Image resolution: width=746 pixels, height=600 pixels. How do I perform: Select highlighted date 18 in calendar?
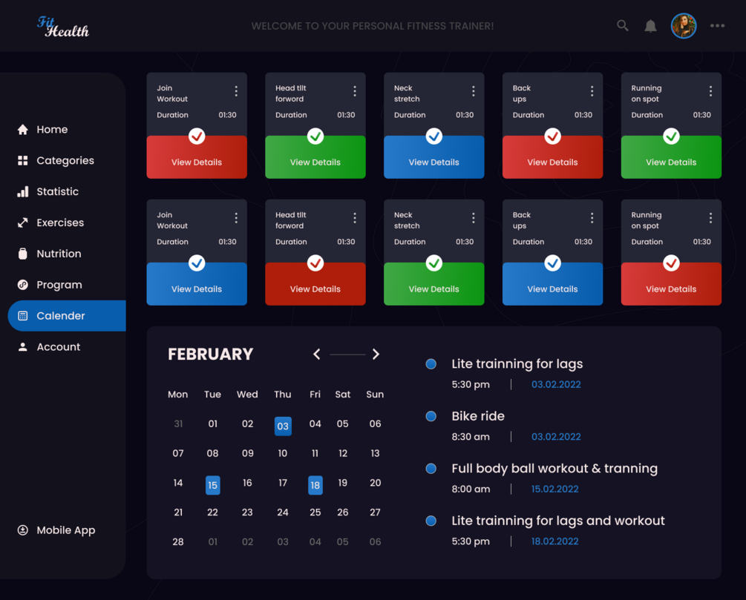315,485
